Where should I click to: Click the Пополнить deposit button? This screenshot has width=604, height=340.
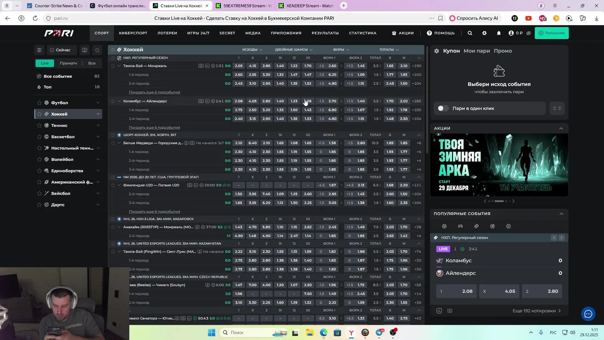(x=552, y=33)
